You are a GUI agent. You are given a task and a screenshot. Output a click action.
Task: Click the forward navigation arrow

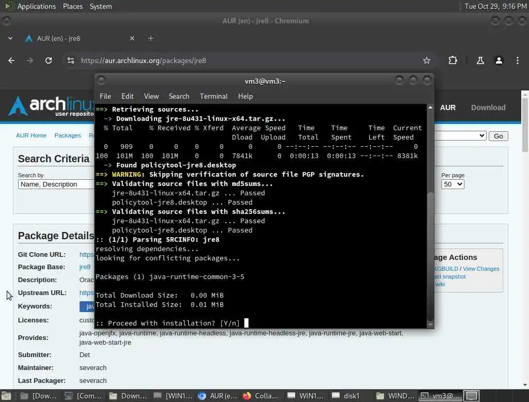coord(30,60)
